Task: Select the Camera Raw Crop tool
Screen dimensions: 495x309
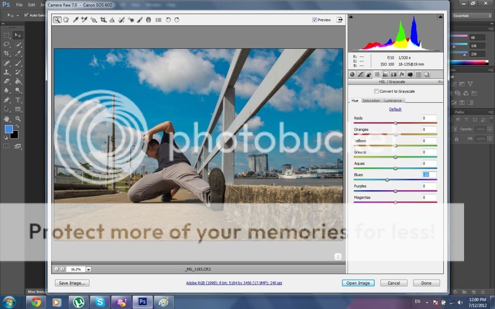Action: pyautogui.click(x=103, y=20)
